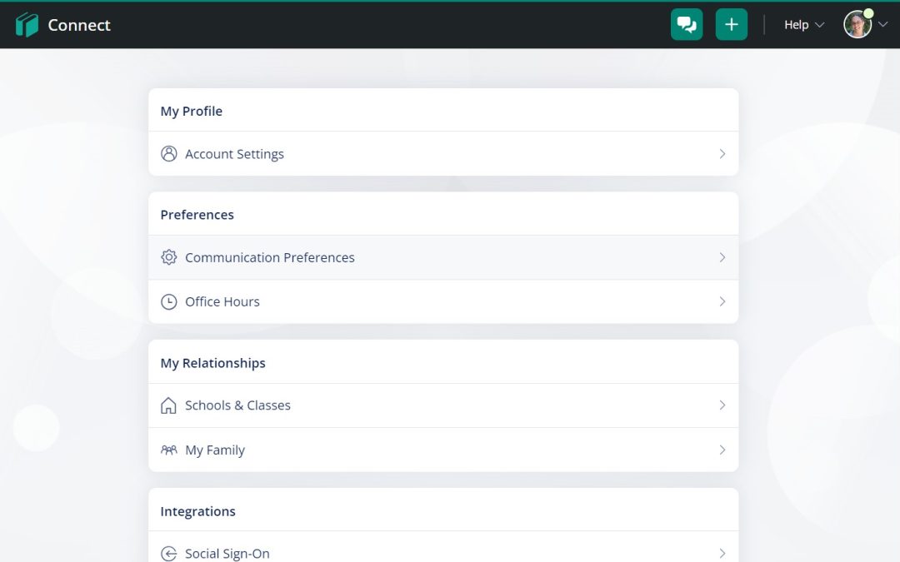The height and width of the screenshot is (562, 900).
Task: Click the Connect logo icon
Action: [x=27, y=25]
